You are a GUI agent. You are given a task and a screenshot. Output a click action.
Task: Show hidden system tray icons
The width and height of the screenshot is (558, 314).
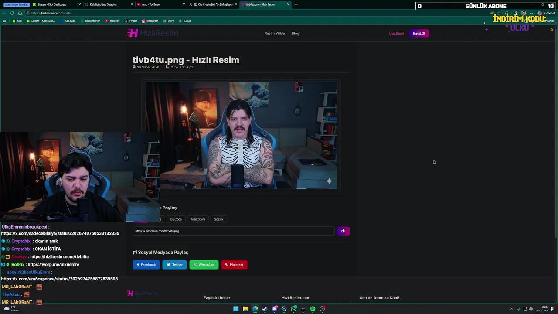point(511,309)
